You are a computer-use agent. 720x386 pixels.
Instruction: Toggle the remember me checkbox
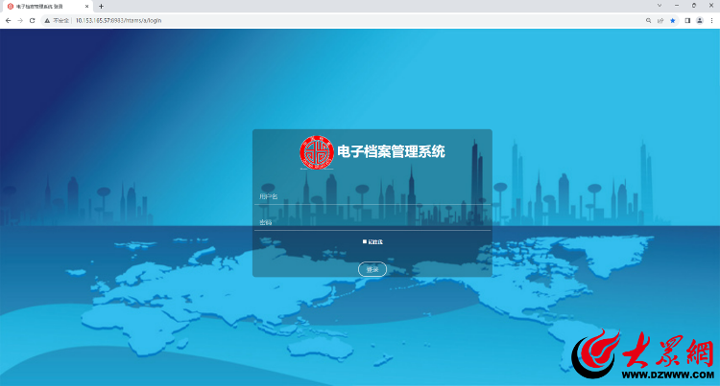tap(365, 241)
